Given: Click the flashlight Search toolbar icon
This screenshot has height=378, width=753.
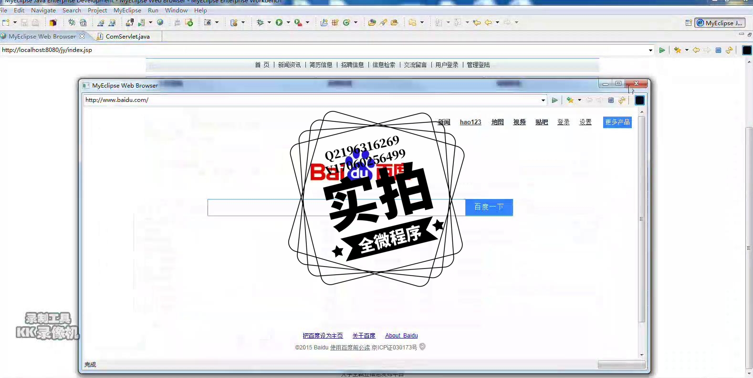Looking at the screenshot, I should coord(383,22).
